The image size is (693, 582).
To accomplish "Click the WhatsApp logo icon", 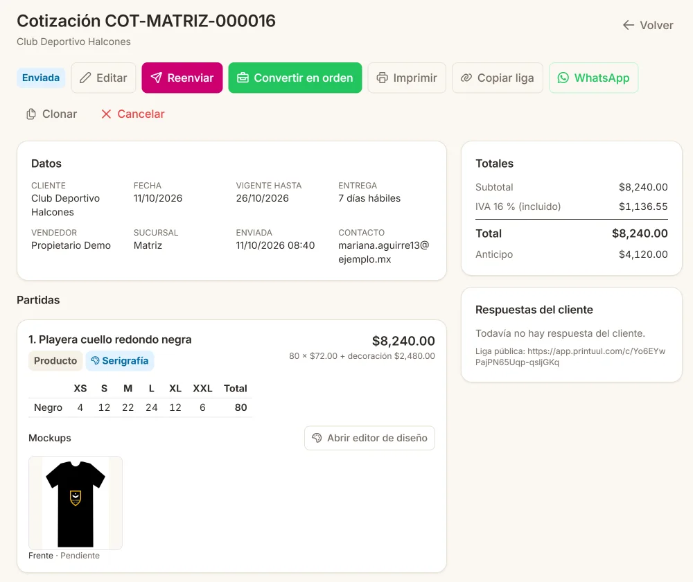I will (x=563, y=78).
